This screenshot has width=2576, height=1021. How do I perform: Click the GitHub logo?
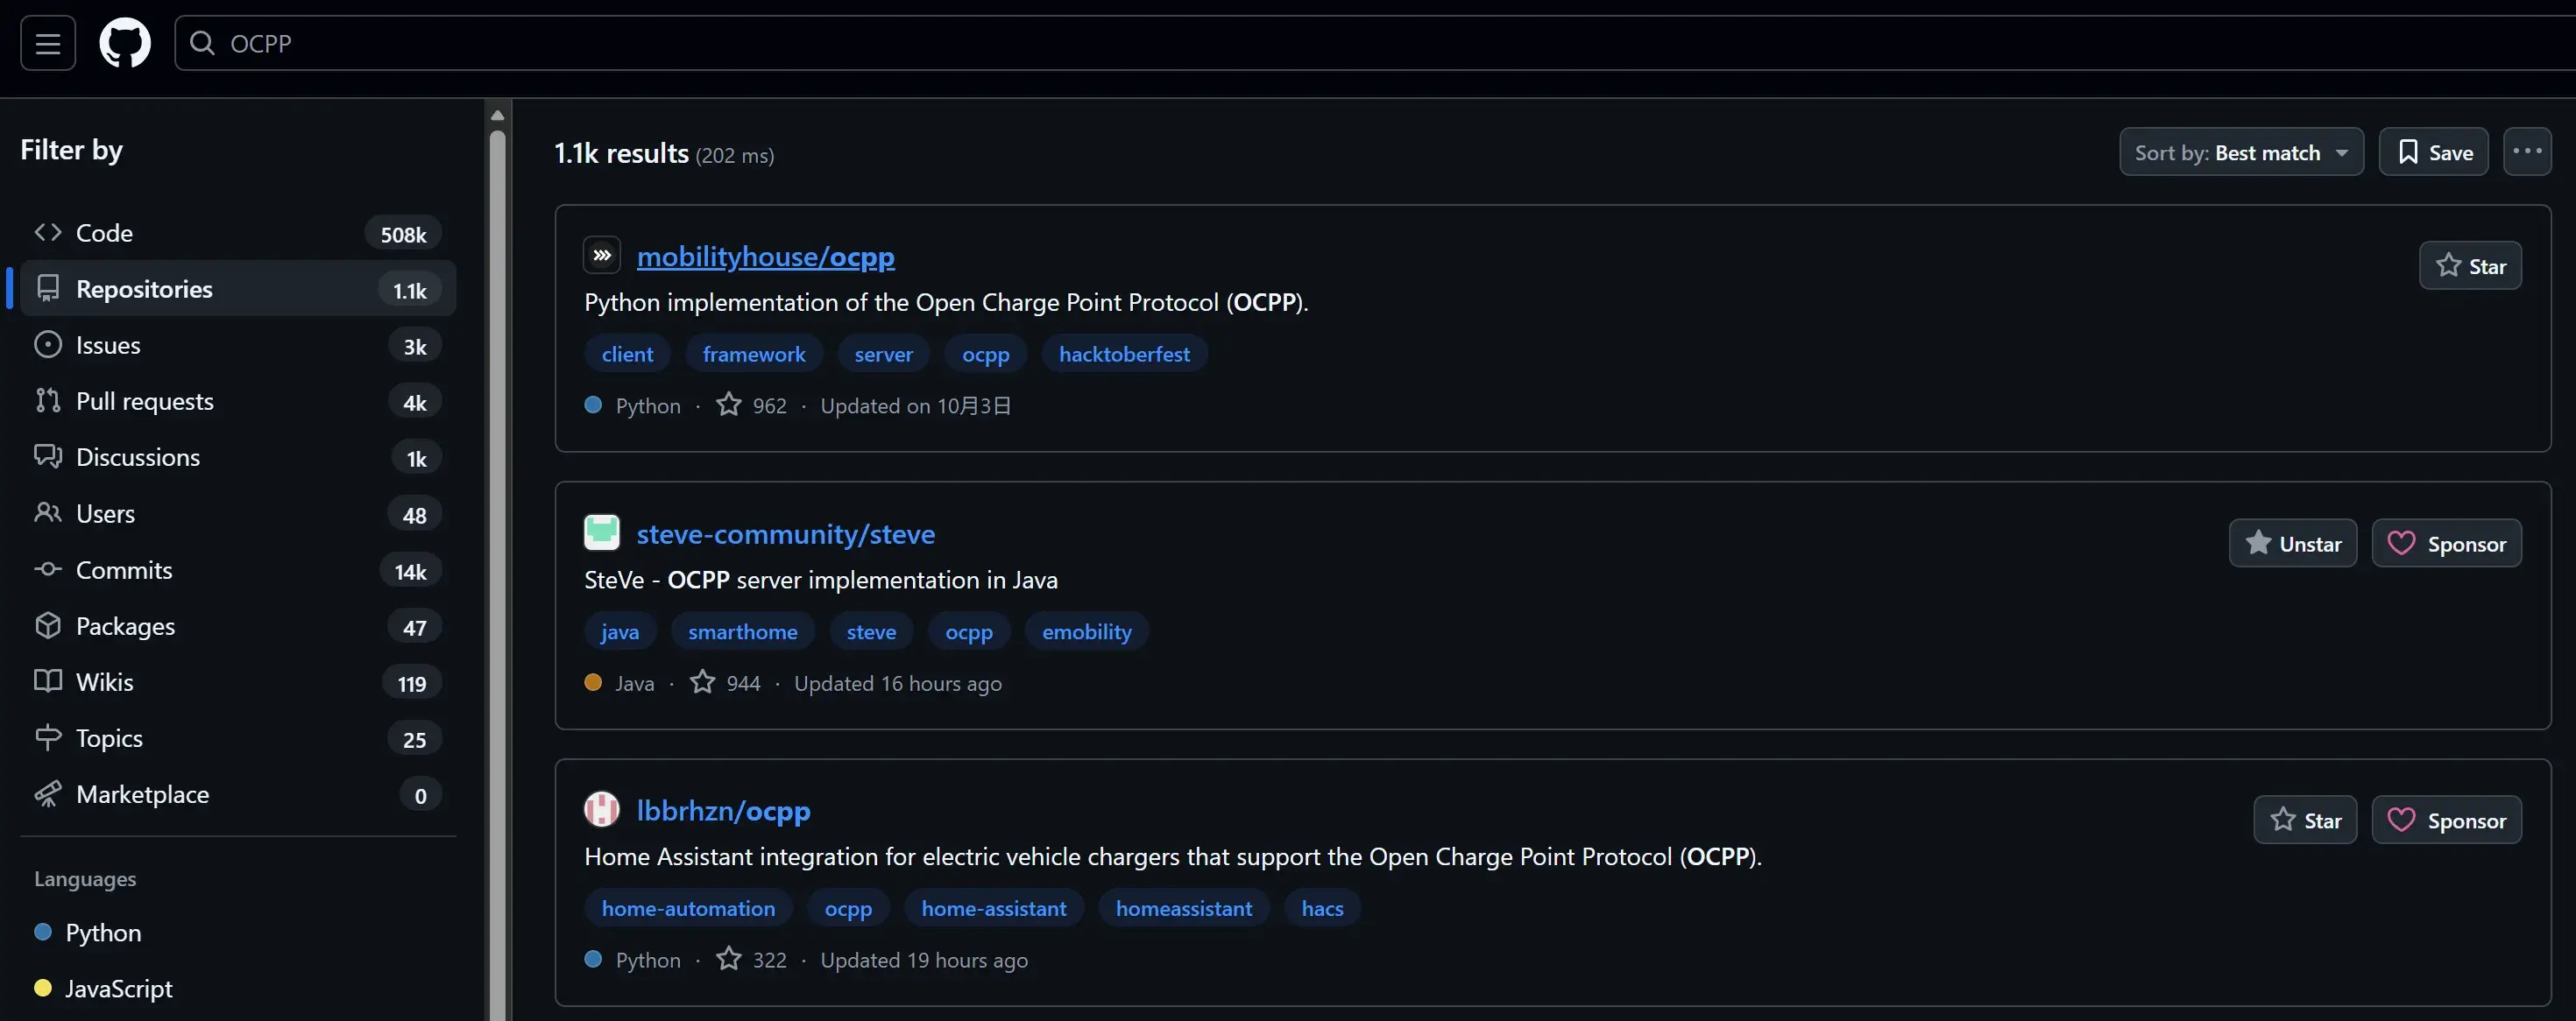click(125, 43)
